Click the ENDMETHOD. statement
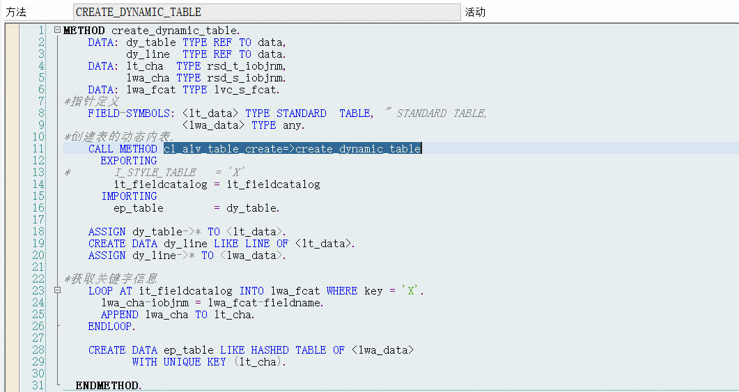The width and height of the screenshot is (739, 392). 109,386
